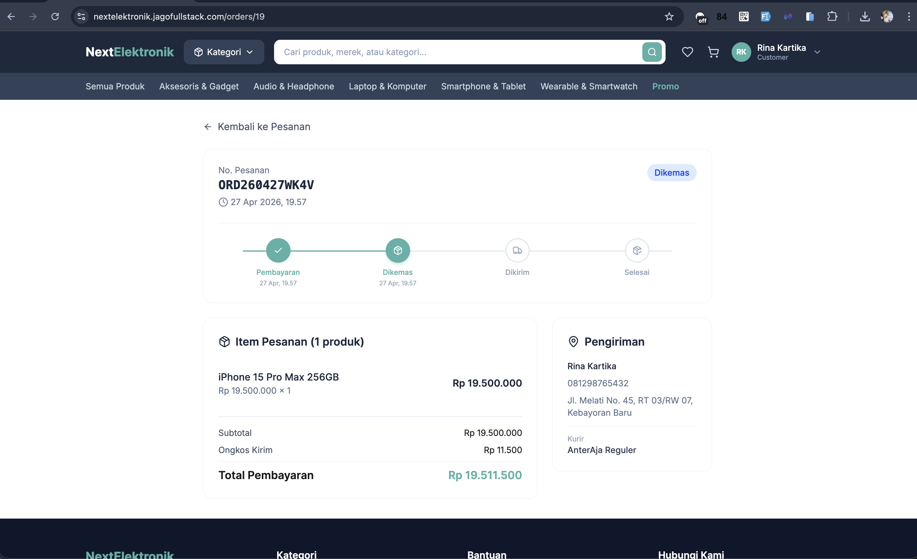Click the Dikirim truck step icon
The height and width of the screenshot is (559, 917).
[517, 250]
